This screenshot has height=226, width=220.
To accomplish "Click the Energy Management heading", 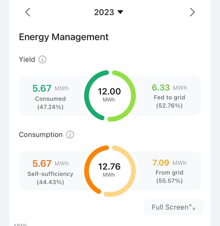I will (x=64, y=37).
